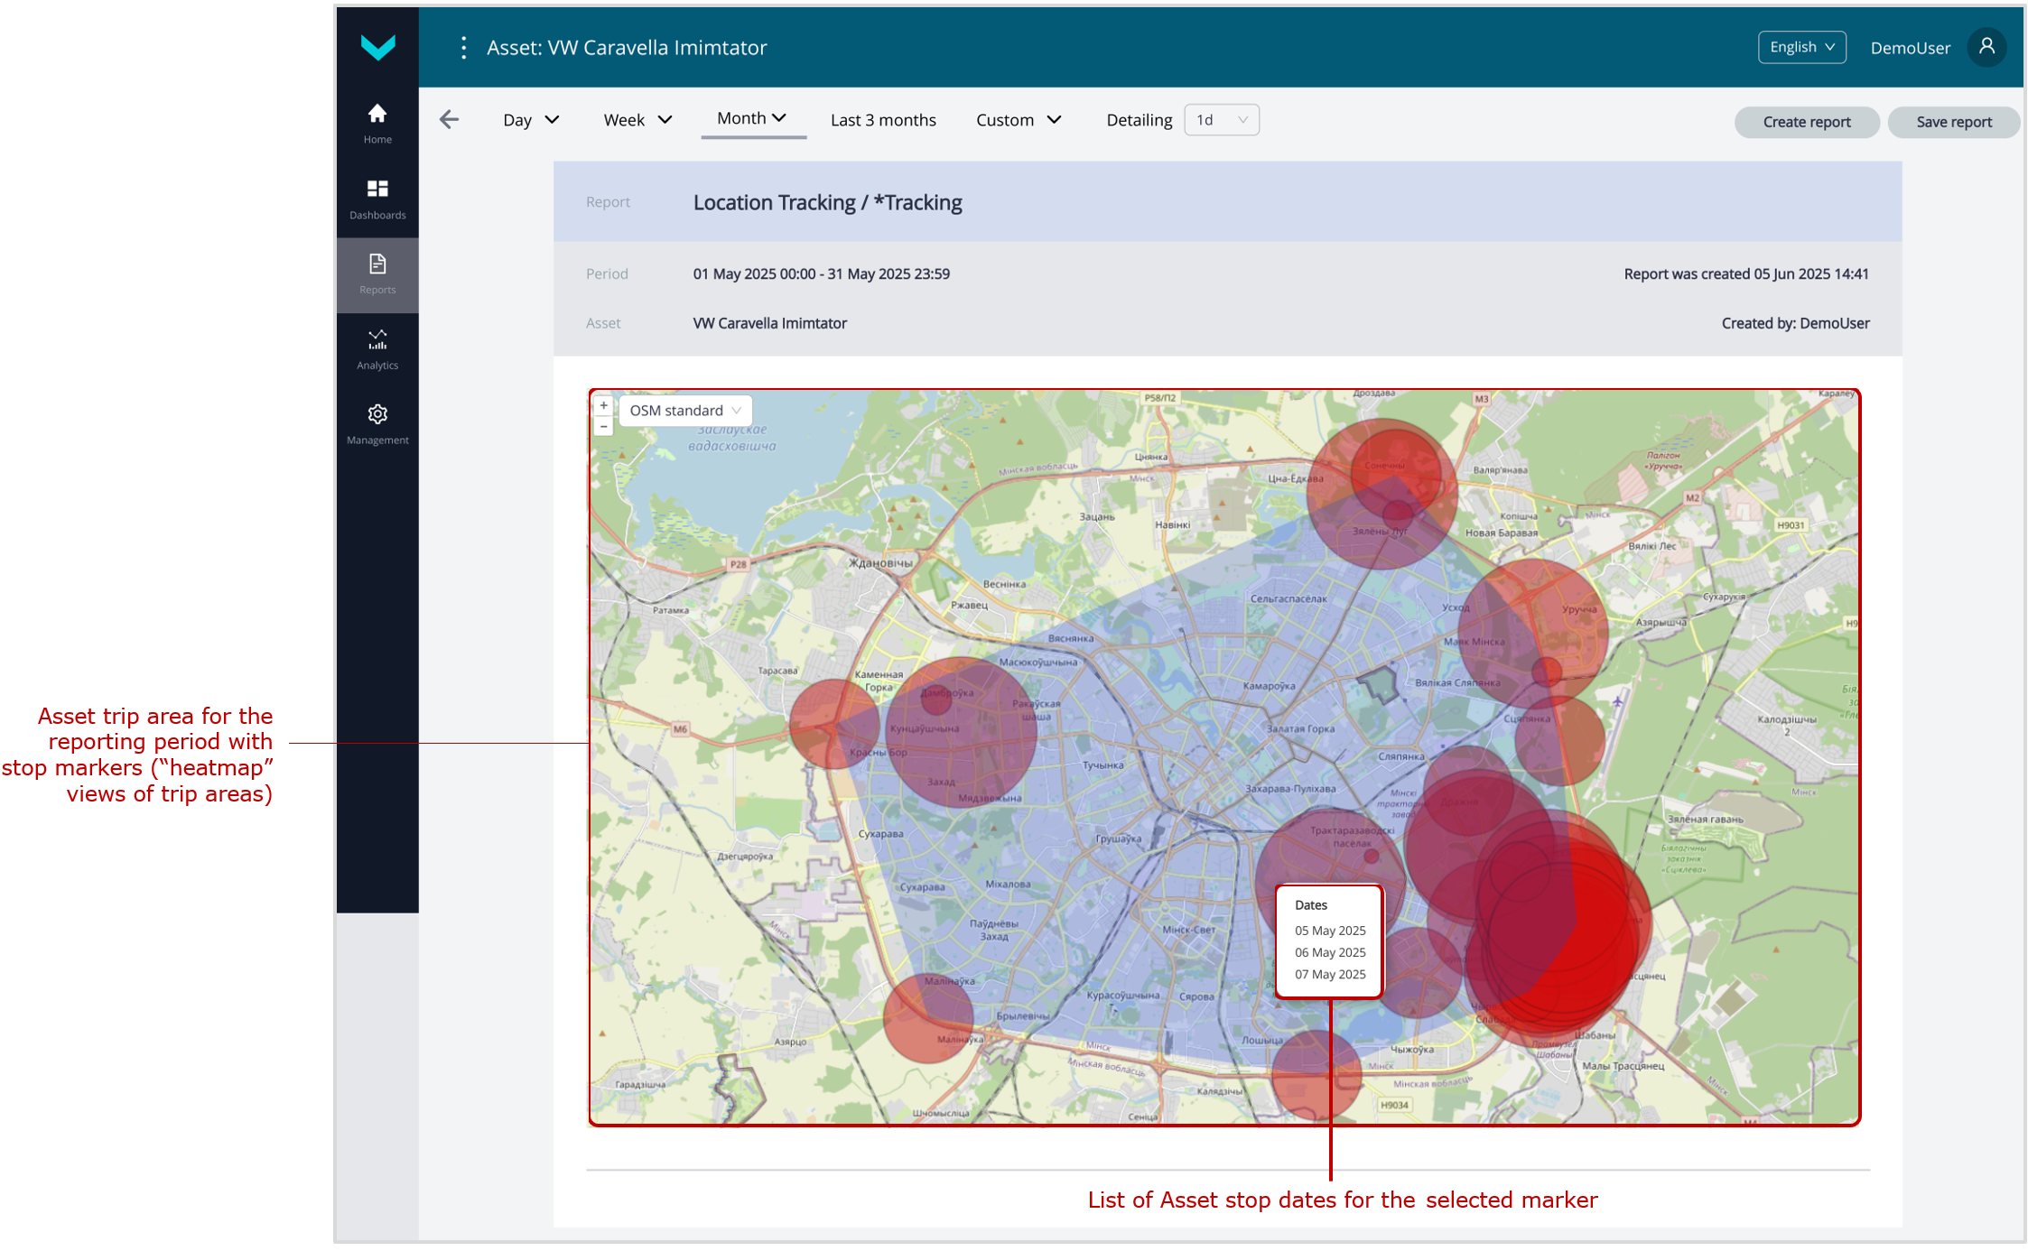The height and width of the screenshot is (1251, 2028).
Task: Click the back arrow icon
Action: click(x=449, y=120)
